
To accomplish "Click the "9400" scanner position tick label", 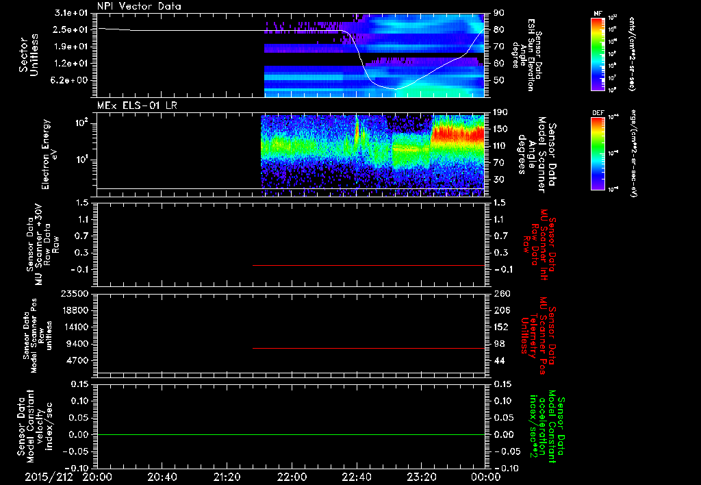I will [x=78, y=344].
